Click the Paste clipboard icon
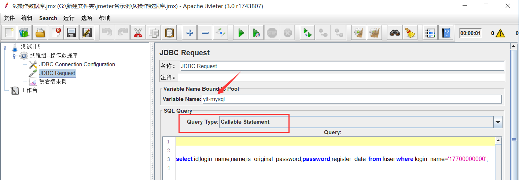 pos(169,33)
